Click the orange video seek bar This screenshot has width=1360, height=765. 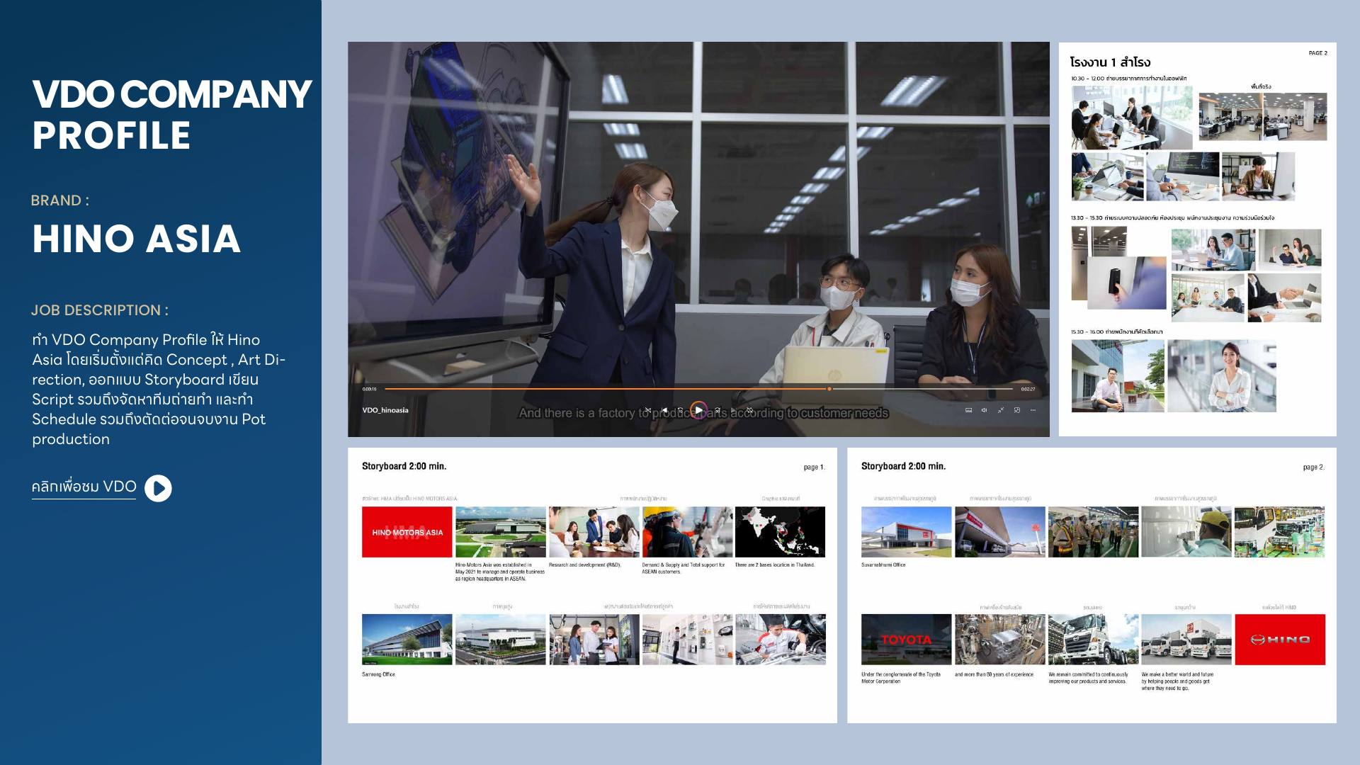click(698, 389)
